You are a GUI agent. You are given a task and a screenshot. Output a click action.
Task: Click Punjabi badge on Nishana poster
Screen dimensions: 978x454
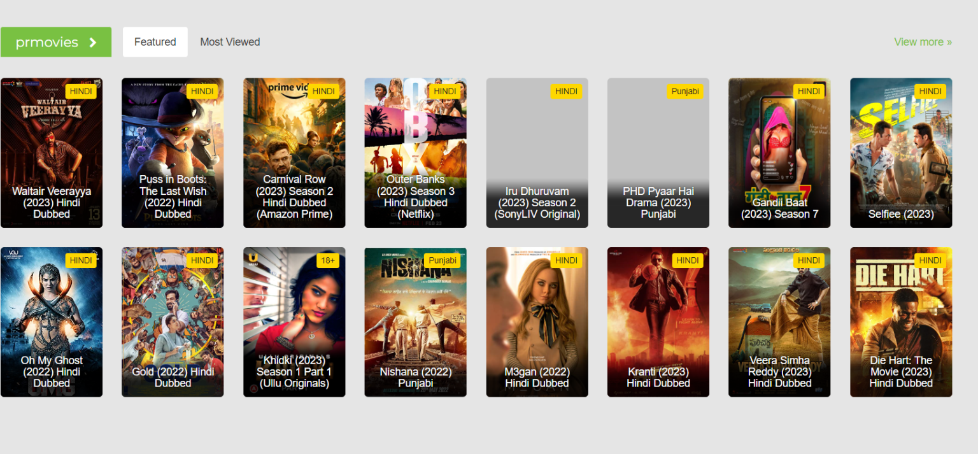[443, 260]
